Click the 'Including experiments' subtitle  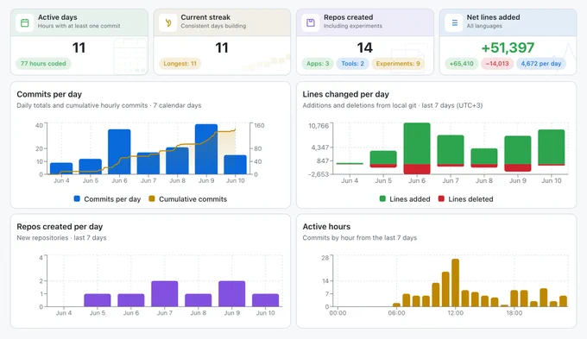pyautogui.click(x=353, y=26)
